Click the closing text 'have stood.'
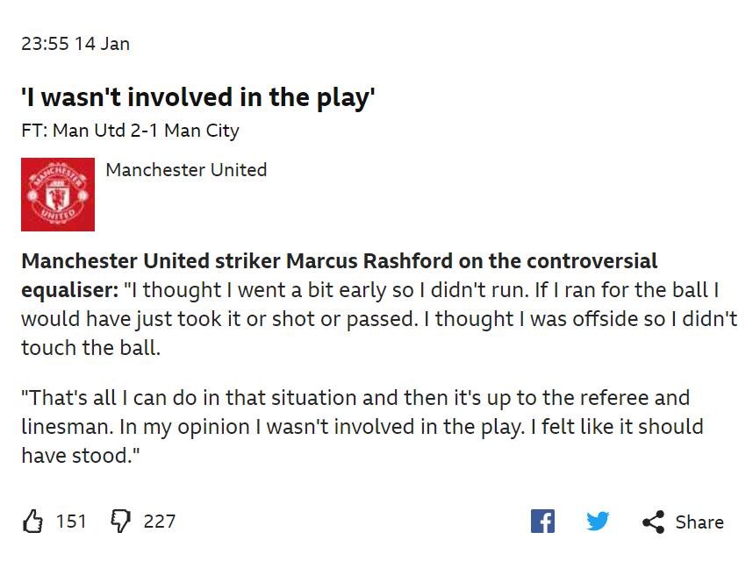The image size is (753, 575). (x=81, y=456)
